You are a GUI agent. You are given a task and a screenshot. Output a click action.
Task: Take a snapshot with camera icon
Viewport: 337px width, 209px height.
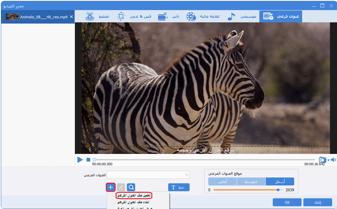click(322, 160)
